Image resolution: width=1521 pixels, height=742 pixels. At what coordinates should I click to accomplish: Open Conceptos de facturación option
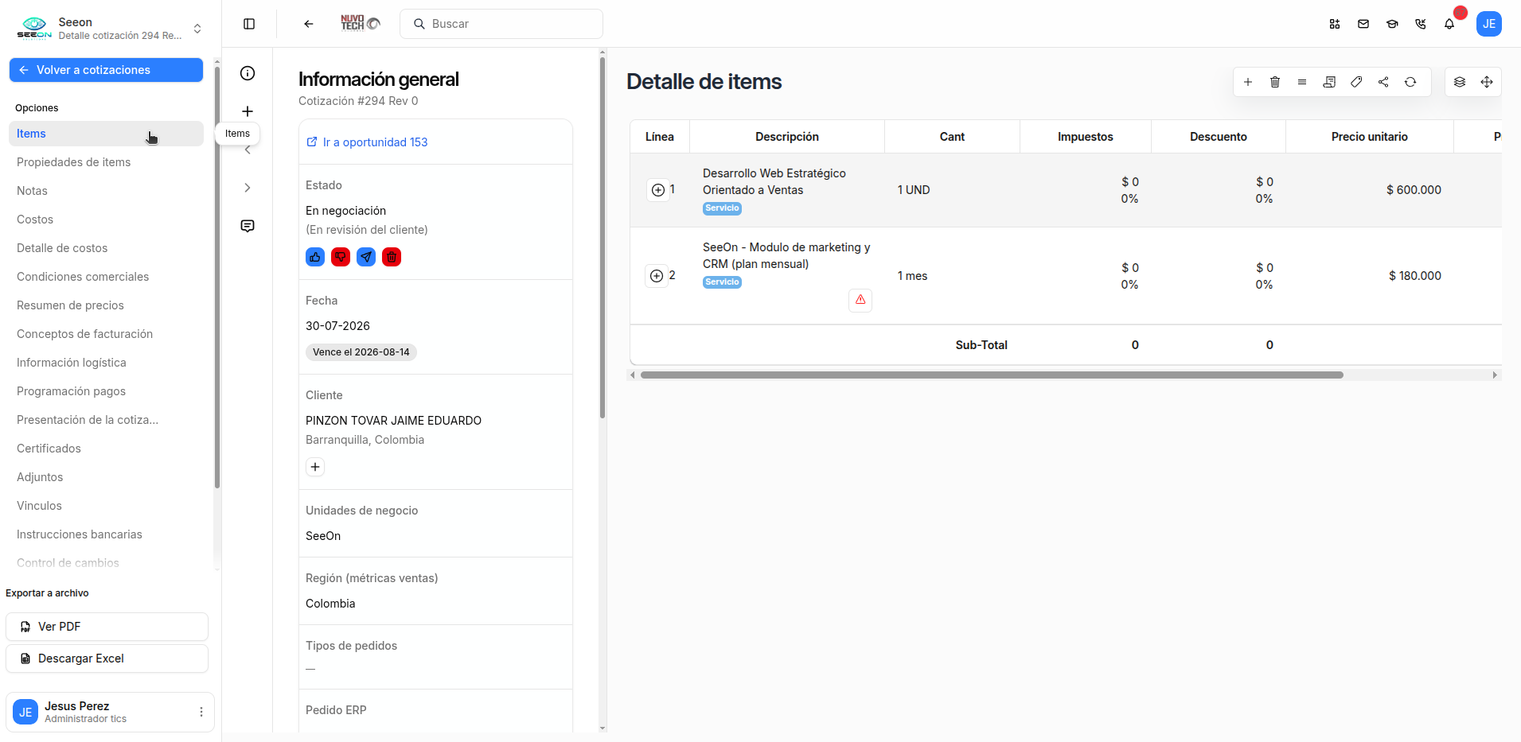106,334
